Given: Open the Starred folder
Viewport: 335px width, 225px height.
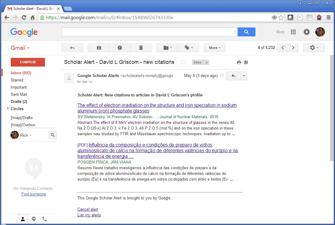Looking at the screenshot, I should pos(17,80).
